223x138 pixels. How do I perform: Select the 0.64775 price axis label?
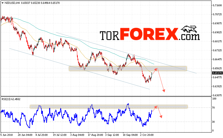coord(217,77)
